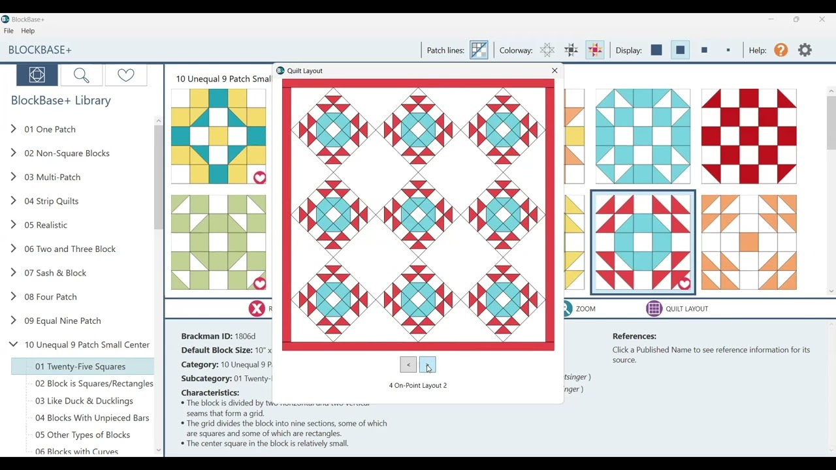Select the yellow and teal block thumbnail
This screenshot has height=470, width=836.
click(x=218, y=136)
